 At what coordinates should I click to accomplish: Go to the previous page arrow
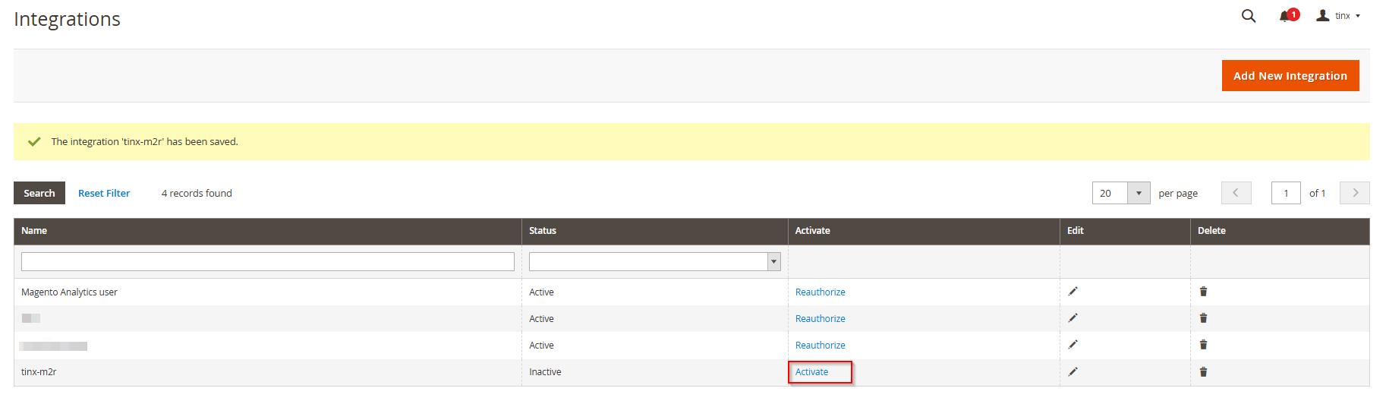tap(1236, 193)
